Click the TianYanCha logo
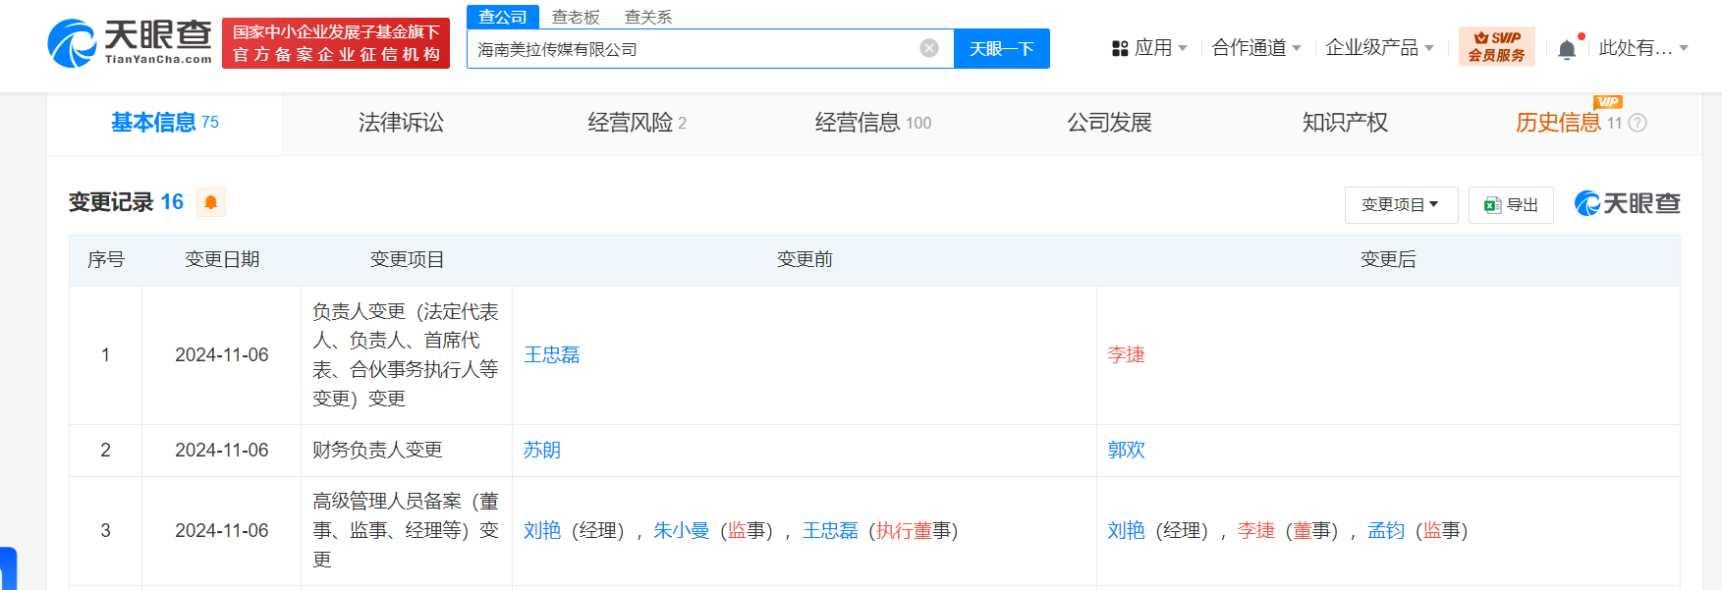 point(130,43)
